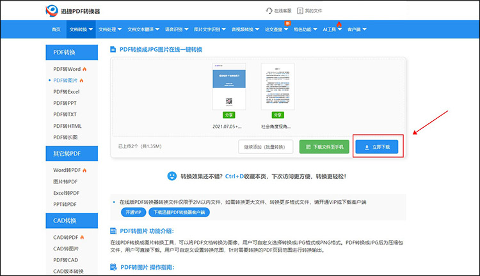The height and width of the screenshot is (276, 480).
Task: Open PDF转PPT in the sidebar
Action: coord(65,103)
